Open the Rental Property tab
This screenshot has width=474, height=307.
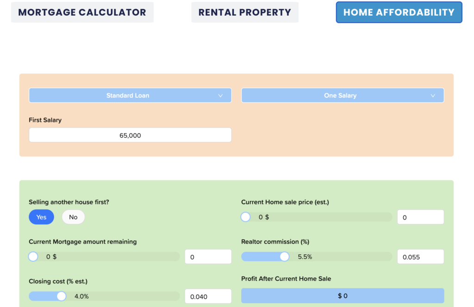pos(244,12)
